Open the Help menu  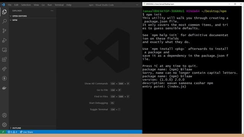pyautogui.click(x=69, y=5)
